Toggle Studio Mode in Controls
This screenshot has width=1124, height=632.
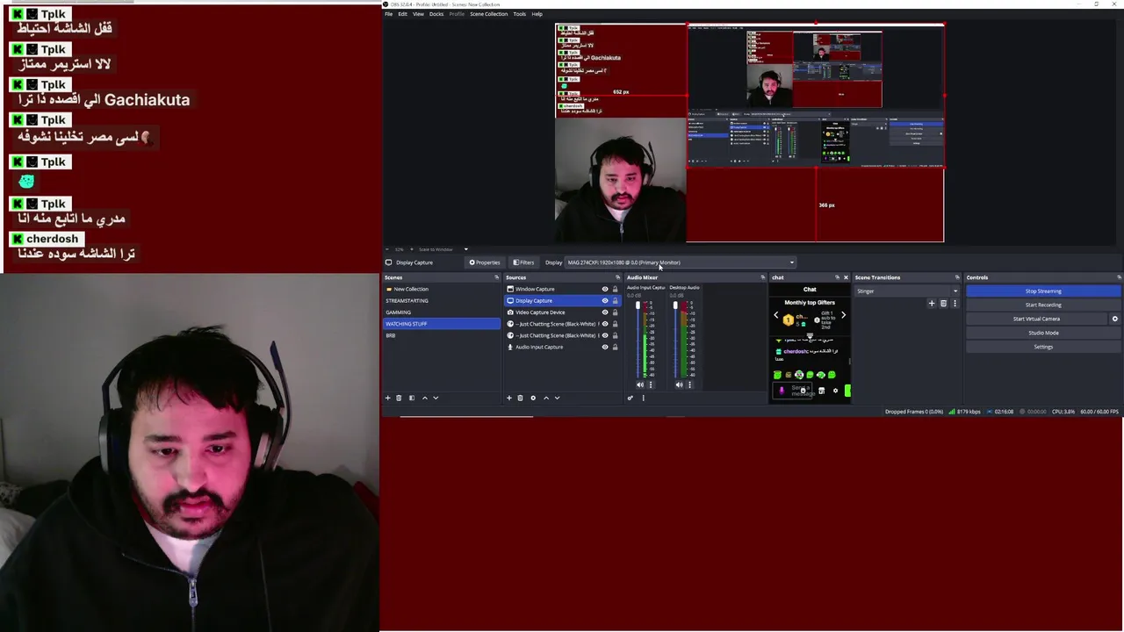tap(1043, 333)
